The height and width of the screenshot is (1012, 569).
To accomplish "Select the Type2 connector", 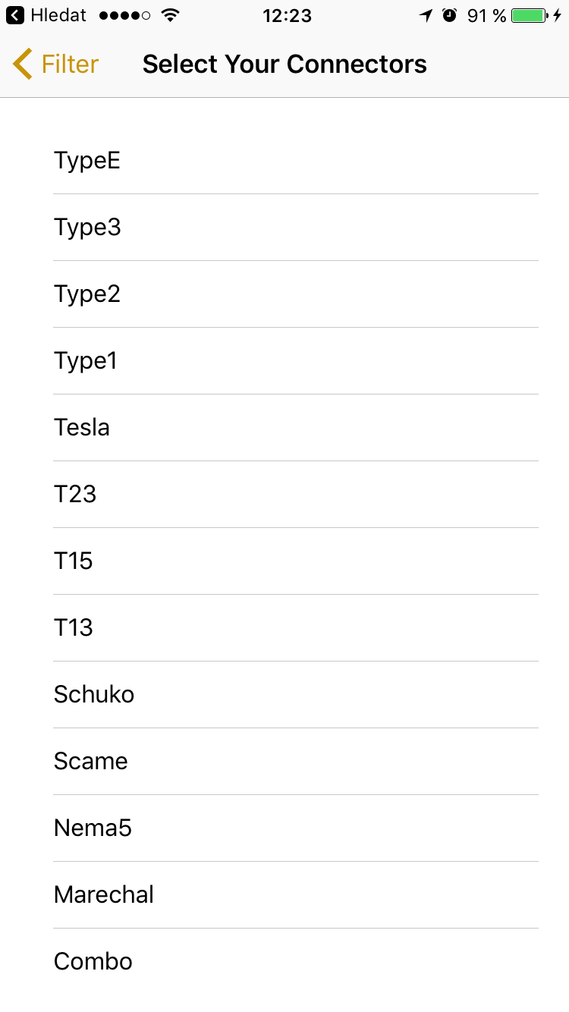I will click(x=296, y=294).
